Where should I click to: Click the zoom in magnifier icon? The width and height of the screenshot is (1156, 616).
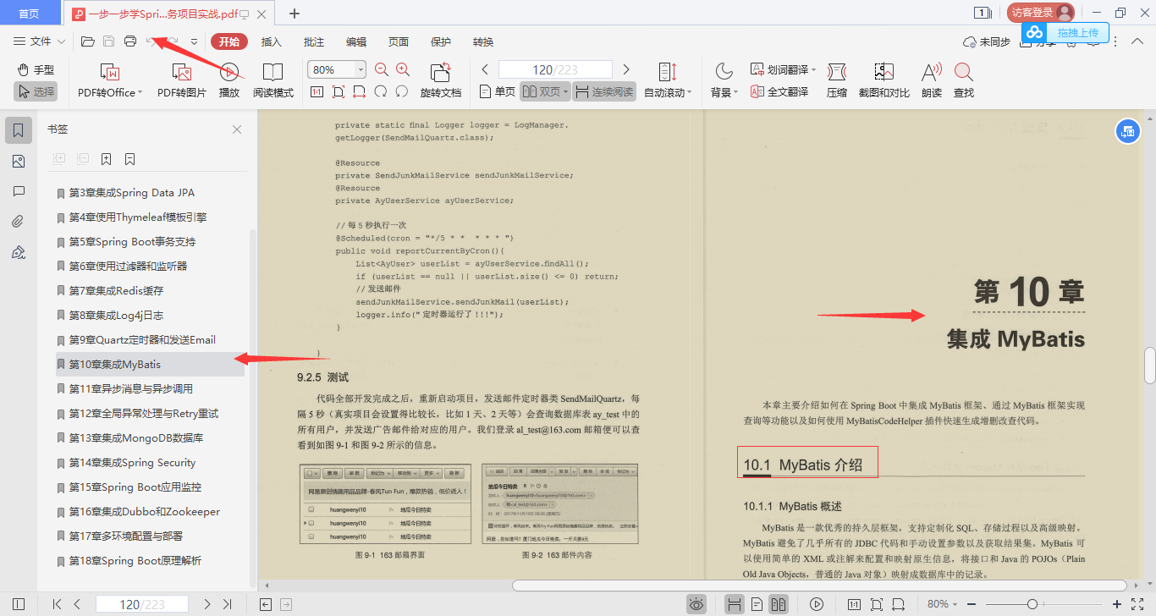pyautogui.click(x=403, y=70)
